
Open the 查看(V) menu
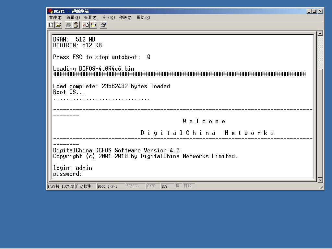click(x=91, y=18)
